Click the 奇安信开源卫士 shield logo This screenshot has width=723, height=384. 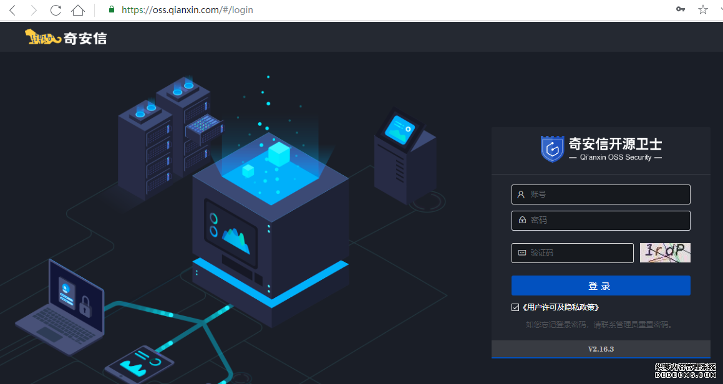(552, 149)
